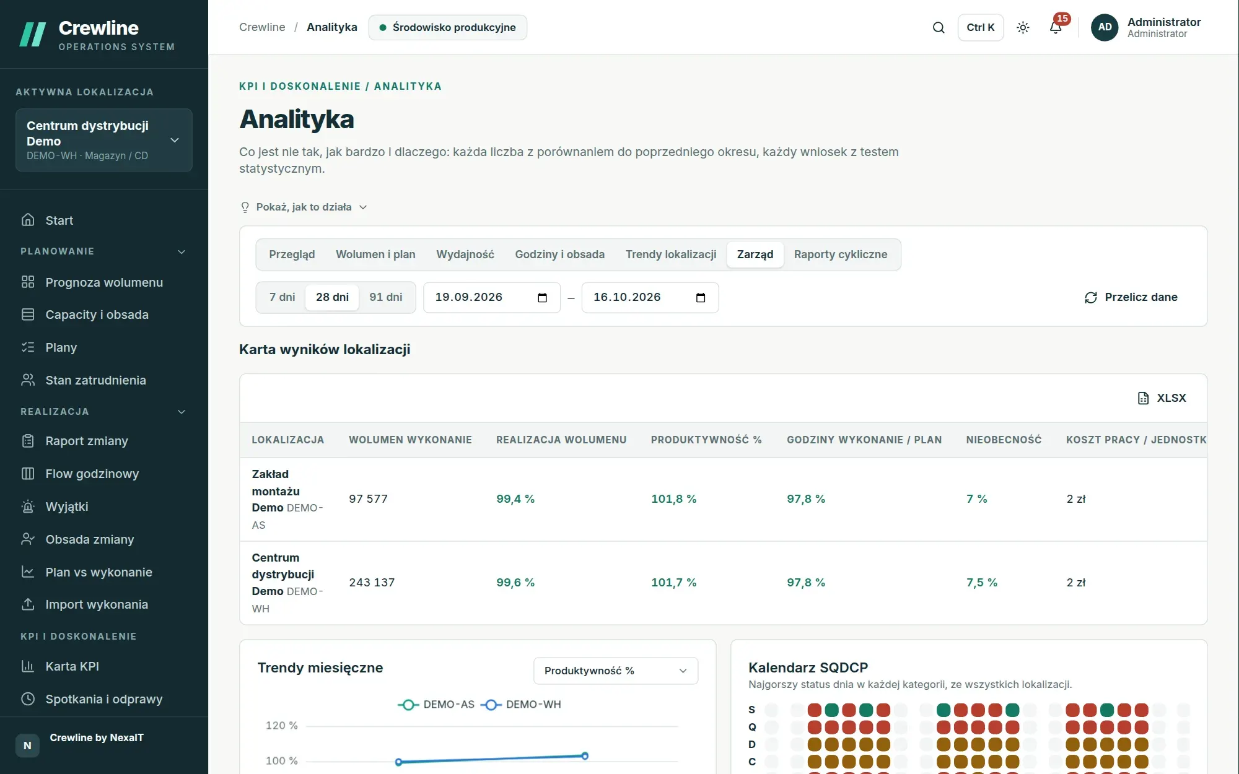Open the search magnifier icon
The width and height of the screenshot is (1239, 774).
coord(939,27)
